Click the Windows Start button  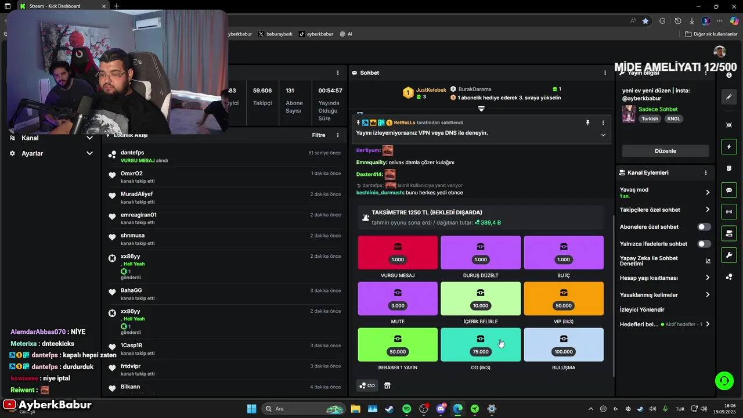(251, 409)
